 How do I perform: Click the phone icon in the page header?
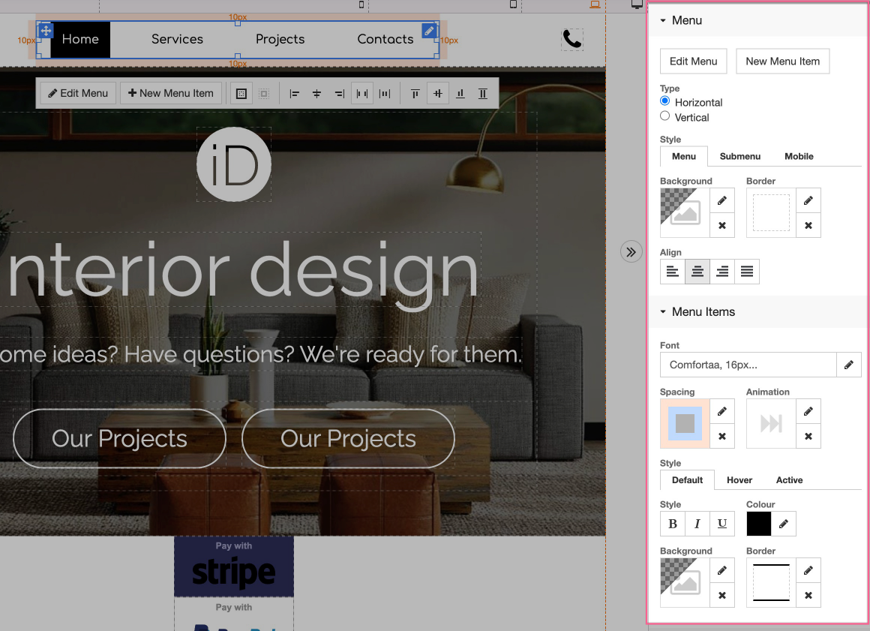tap(572, 40)
